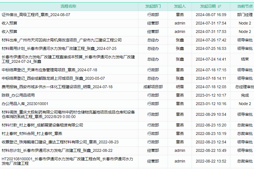Open the 收入预算 row dated 17:54
Viewport: 254px width, 169px height.
(10, 23)
